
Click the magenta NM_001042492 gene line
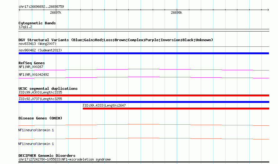click(144, 78)
